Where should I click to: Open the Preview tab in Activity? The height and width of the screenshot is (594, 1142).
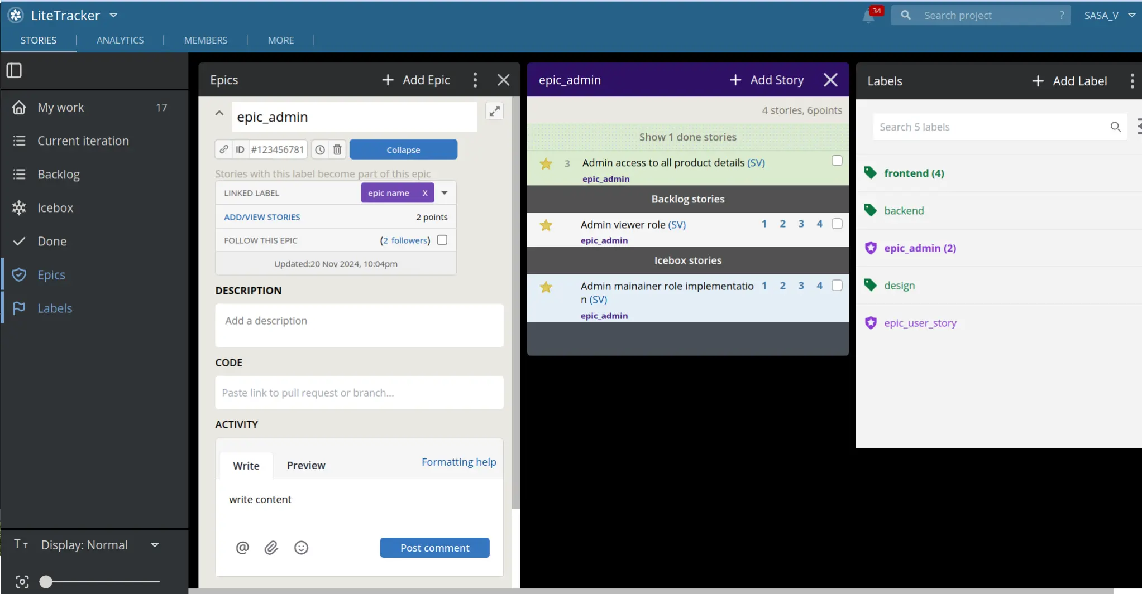pyautogui.click(x=305, y=465)
